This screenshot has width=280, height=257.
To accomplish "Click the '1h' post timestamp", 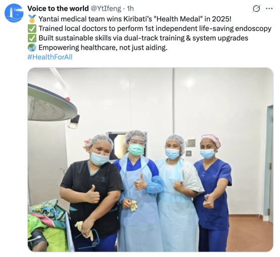I will pyautogui.click(x=130, y=9).
